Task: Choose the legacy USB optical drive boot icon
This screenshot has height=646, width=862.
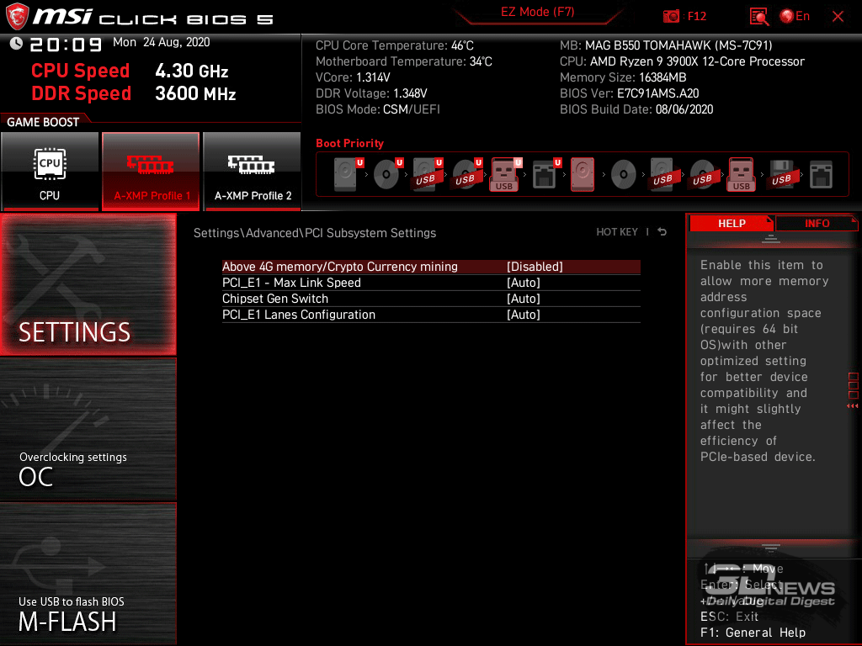Action: point(703,174)
